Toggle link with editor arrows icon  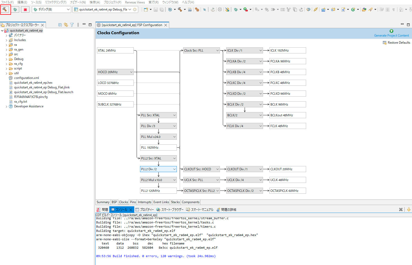(x=66, y=25)
